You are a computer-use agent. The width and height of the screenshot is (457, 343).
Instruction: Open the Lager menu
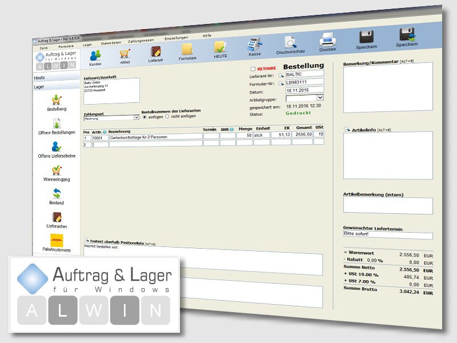tap(87, 45)
